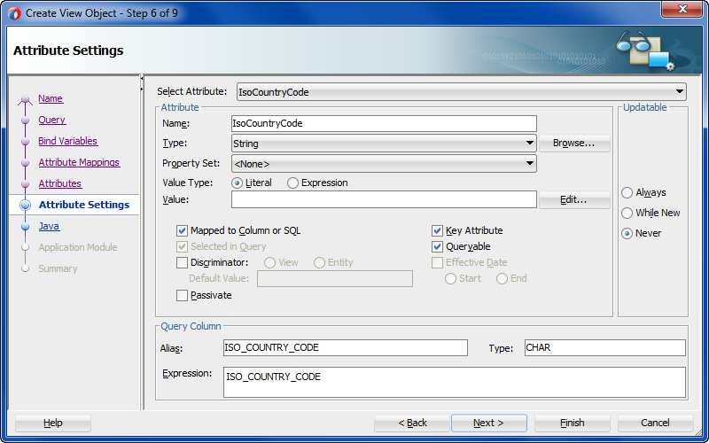Click the Finish button

tap(572, 424)
